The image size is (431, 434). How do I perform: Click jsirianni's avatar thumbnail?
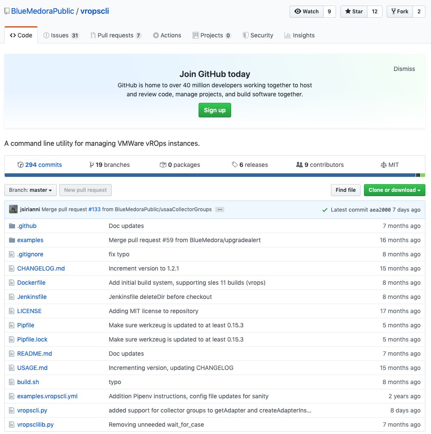[x=13, y=209]
